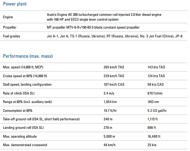Click the 19.7 lt/hr consumption value
190x151 pixels.
click(x=110, y=111)
